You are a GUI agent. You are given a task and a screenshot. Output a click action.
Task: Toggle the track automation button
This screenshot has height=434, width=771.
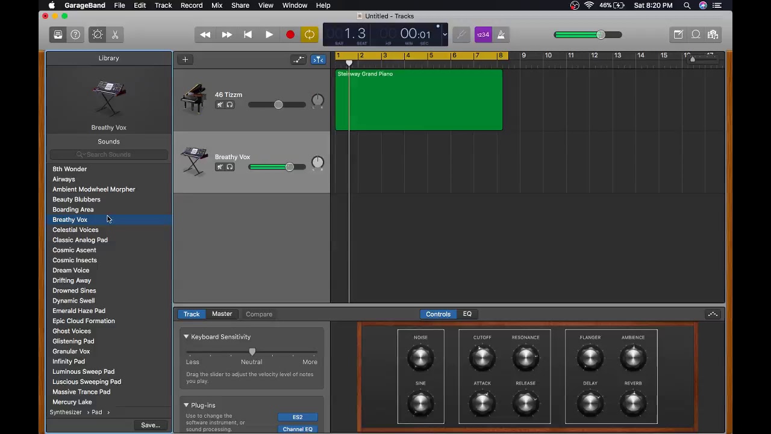coord(299,59)
